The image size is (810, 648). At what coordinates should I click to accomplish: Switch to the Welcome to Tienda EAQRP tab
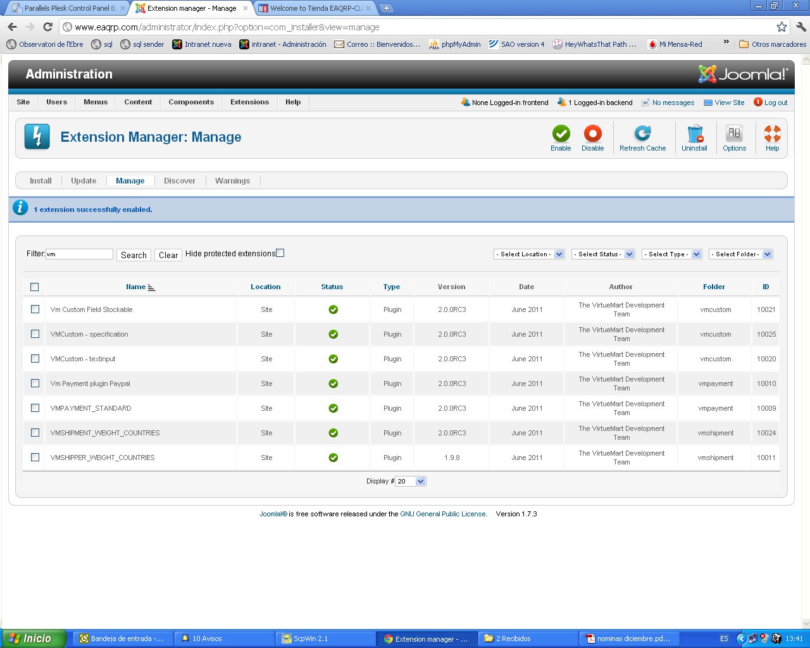click(x=315, y=8)
